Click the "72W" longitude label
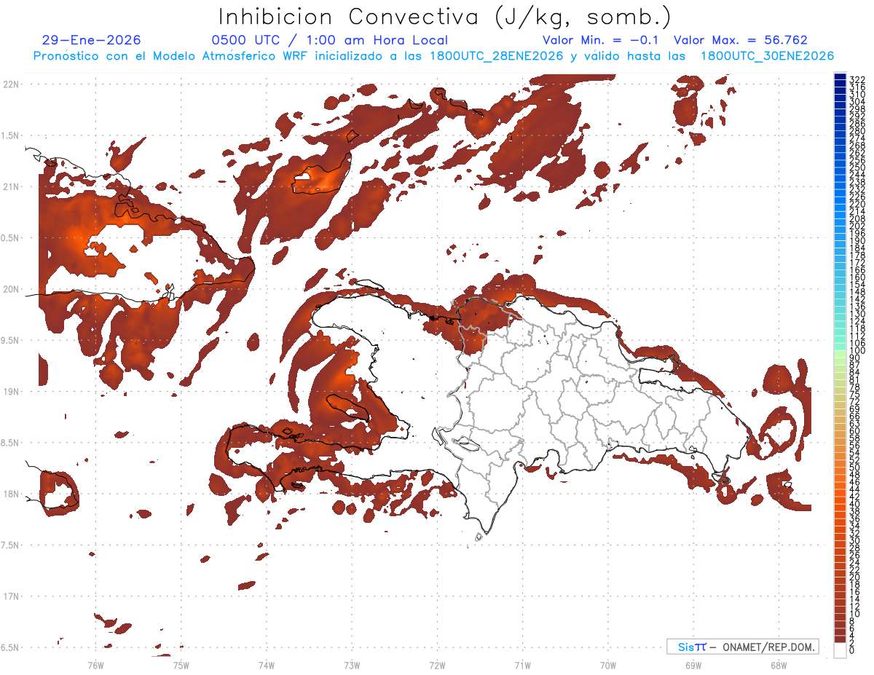The width and height of the screenshot is (874, 675). [x=437, y=666]
